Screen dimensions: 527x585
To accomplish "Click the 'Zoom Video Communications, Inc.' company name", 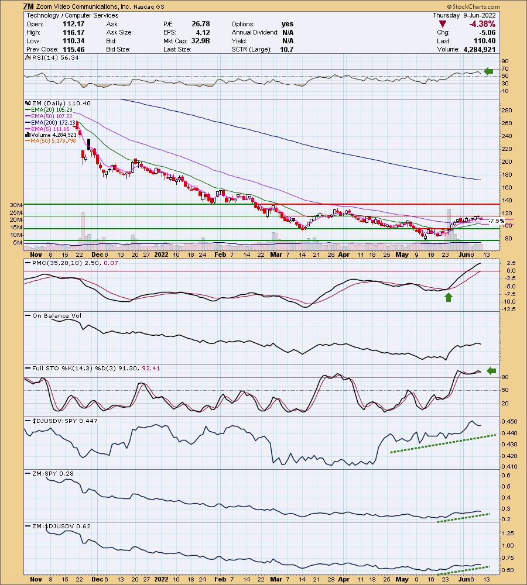I will (x=84, y=6).
